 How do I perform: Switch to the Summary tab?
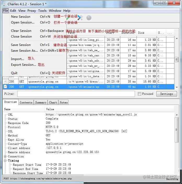[x=41, y=103]
